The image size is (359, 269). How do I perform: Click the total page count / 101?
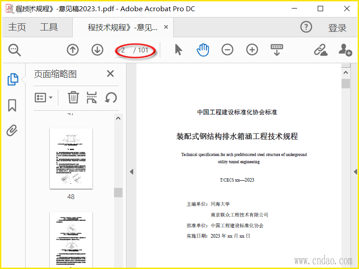pos(141,50)
